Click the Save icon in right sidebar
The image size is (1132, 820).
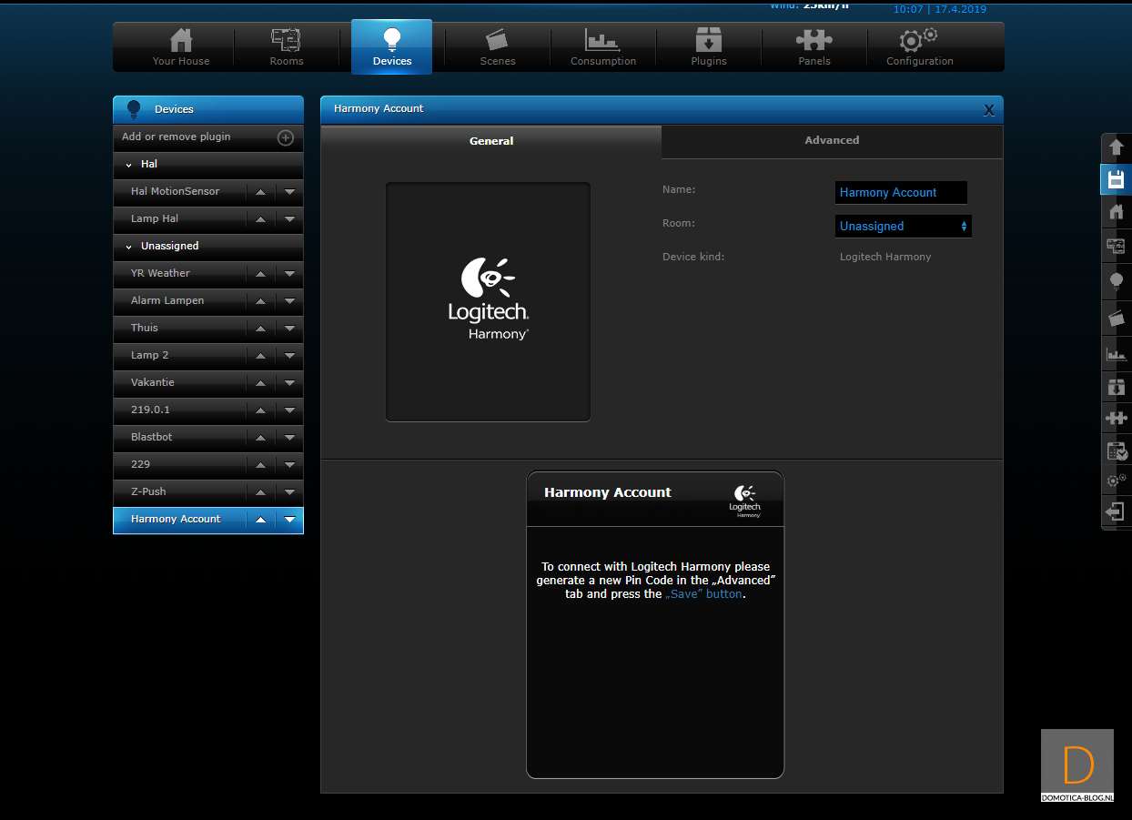tap(1116, 179)
